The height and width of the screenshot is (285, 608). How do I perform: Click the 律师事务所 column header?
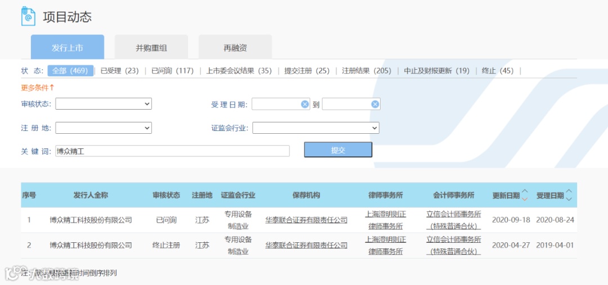[386, 195]
